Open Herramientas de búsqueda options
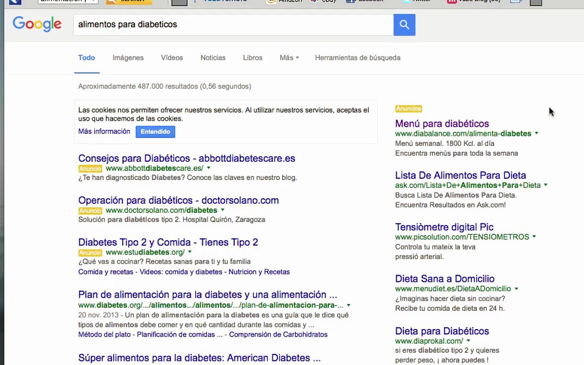This screenshot has height=365, width=584. [x=357, y=58]
